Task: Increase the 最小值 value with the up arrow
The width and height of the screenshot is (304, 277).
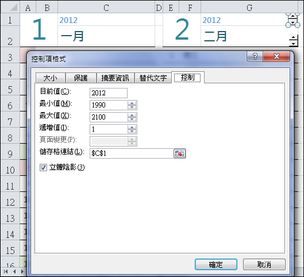Action: tap(132, 103)
